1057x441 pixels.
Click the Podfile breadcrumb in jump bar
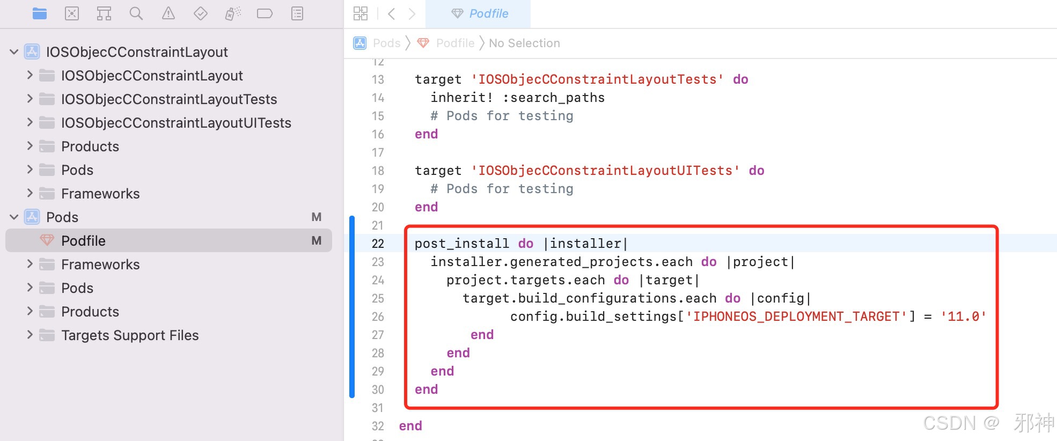pos(455,43)
